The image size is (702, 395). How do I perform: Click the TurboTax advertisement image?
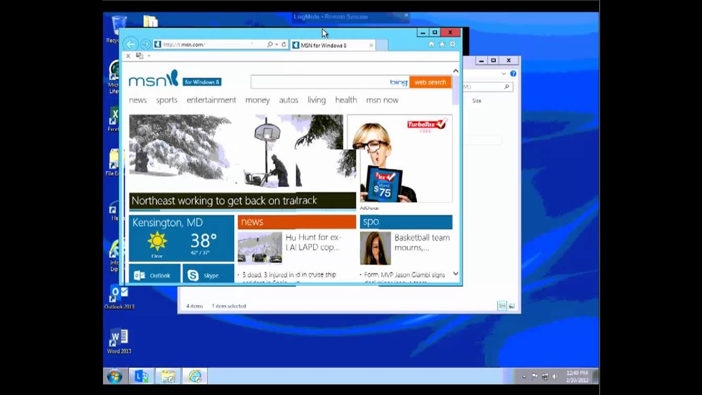click(x=400, y=160)
